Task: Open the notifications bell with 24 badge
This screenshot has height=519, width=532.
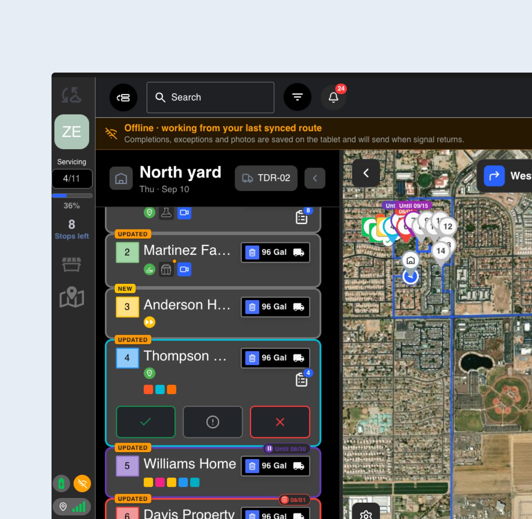Action: point(333,97)
